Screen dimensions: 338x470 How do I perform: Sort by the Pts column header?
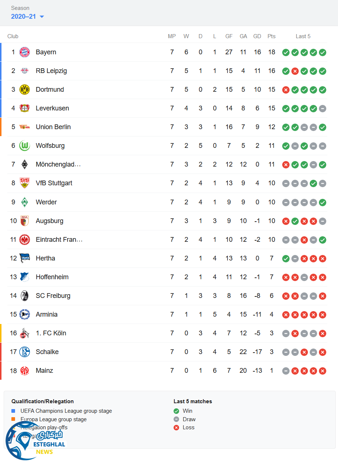(x=272, y=36)
